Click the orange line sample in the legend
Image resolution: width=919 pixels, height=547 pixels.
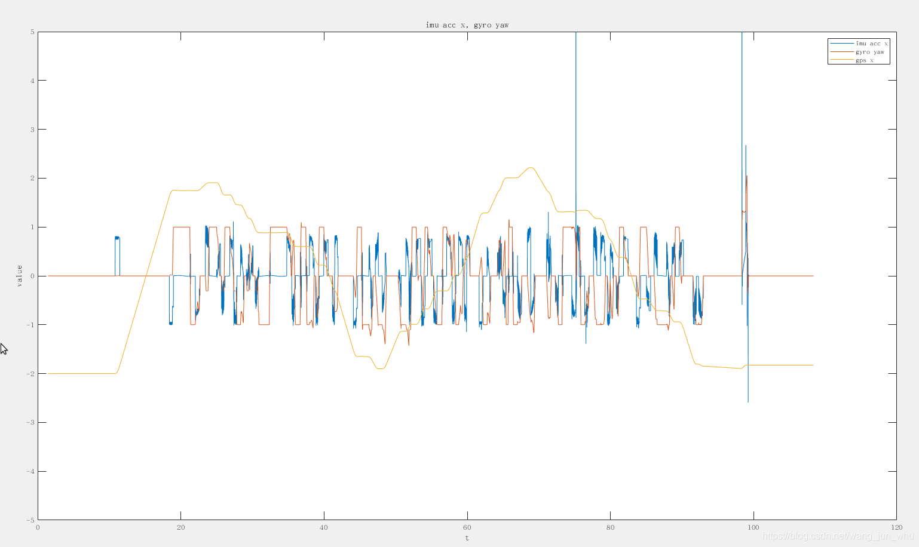(842, 52)
